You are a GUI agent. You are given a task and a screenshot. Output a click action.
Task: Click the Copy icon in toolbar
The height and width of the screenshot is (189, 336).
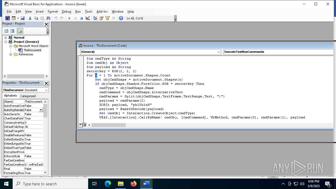pyautogui.click(x=36, y=18)
